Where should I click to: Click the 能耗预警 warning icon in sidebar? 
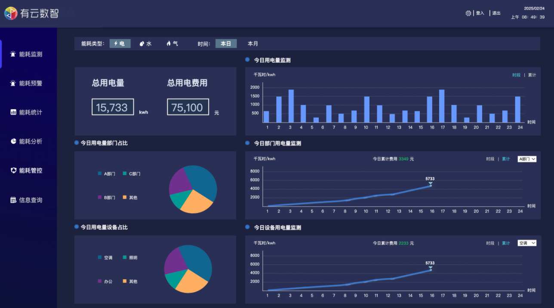[13, 83]
